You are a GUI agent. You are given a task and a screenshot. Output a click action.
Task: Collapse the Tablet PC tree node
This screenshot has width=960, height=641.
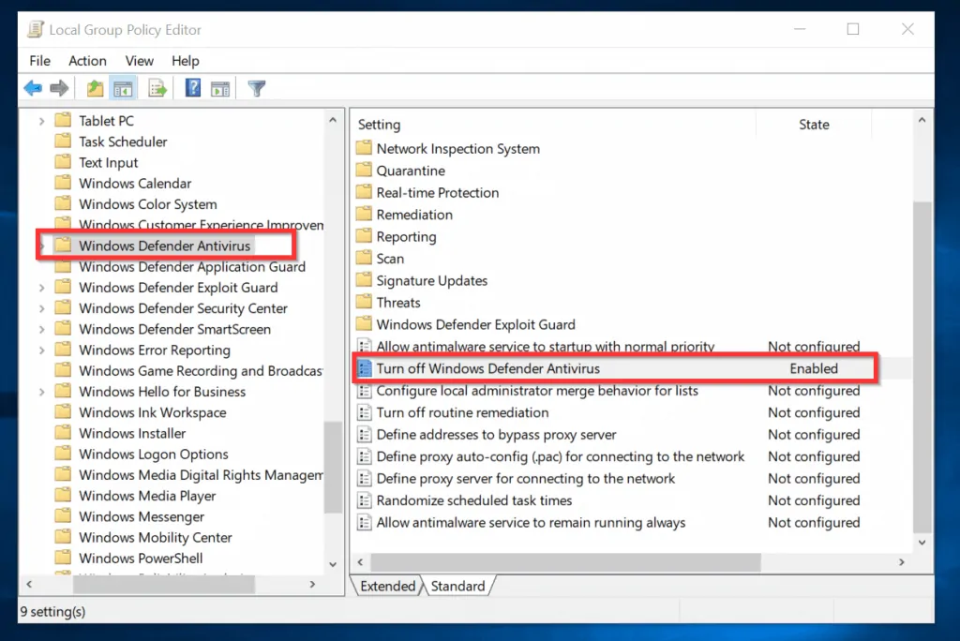41,120
